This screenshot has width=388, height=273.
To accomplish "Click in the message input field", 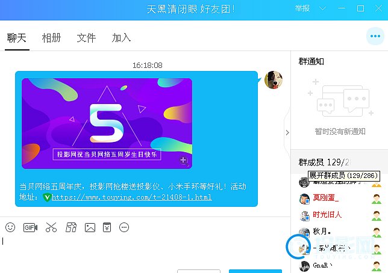I will (145, 251).
